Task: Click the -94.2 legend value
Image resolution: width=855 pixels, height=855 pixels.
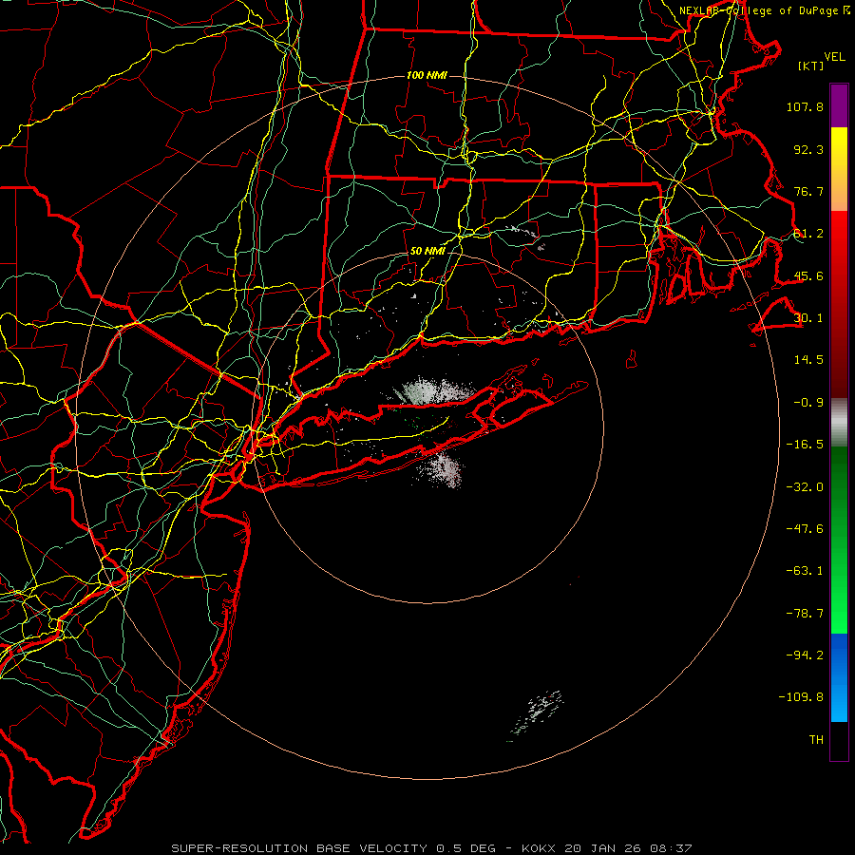Action: coord(805,655)
